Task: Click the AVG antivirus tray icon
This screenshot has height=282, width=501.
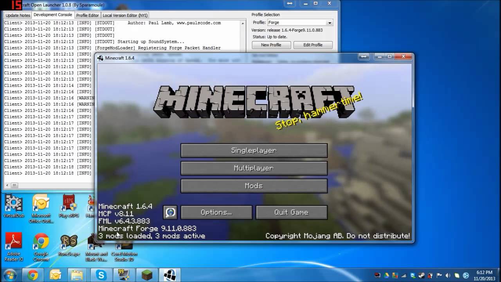Action: (x=395, y=275)
